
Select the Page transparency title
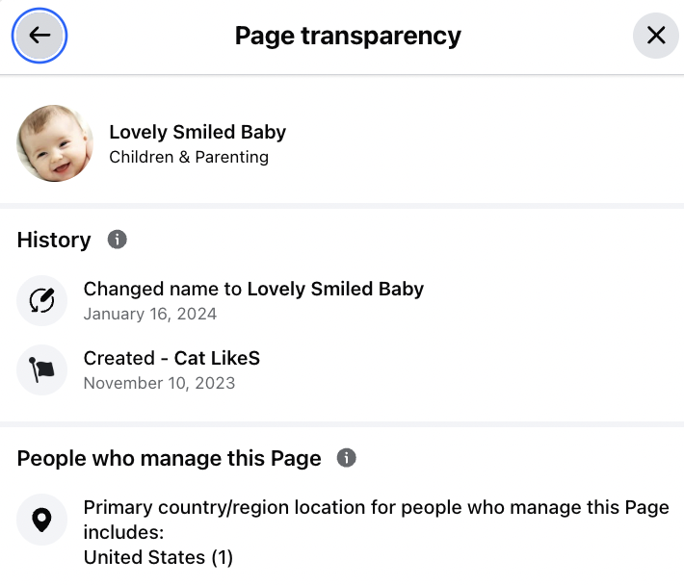348,36
